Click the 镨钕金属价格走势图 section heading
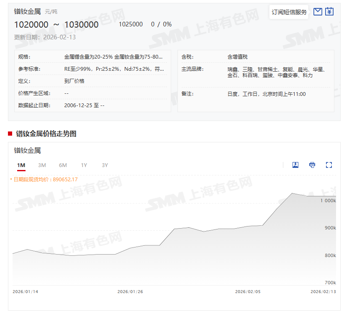 click(x=46, y=134)
